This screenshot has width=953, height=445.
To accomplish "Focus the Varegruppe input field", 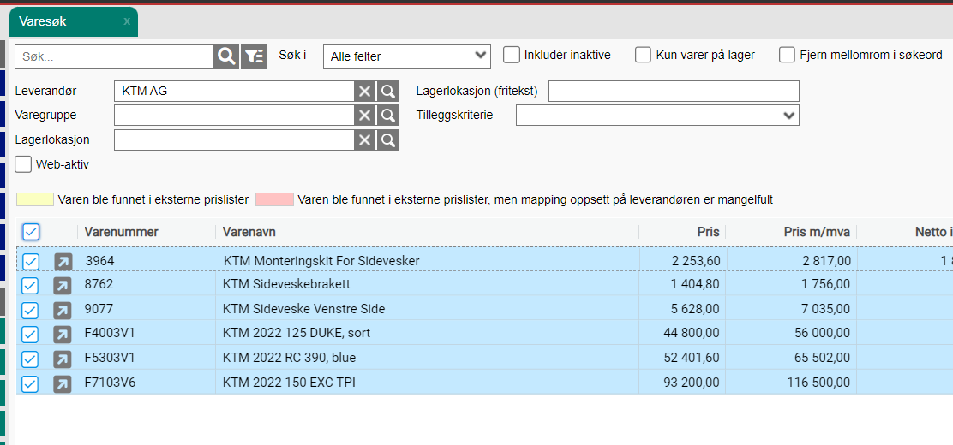I will pyautogui.click(x=234, y=116).
